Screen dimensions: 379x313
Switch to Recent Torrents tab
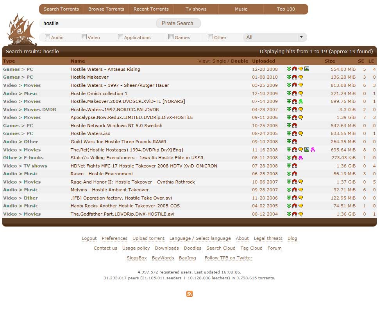pos(151,9)
